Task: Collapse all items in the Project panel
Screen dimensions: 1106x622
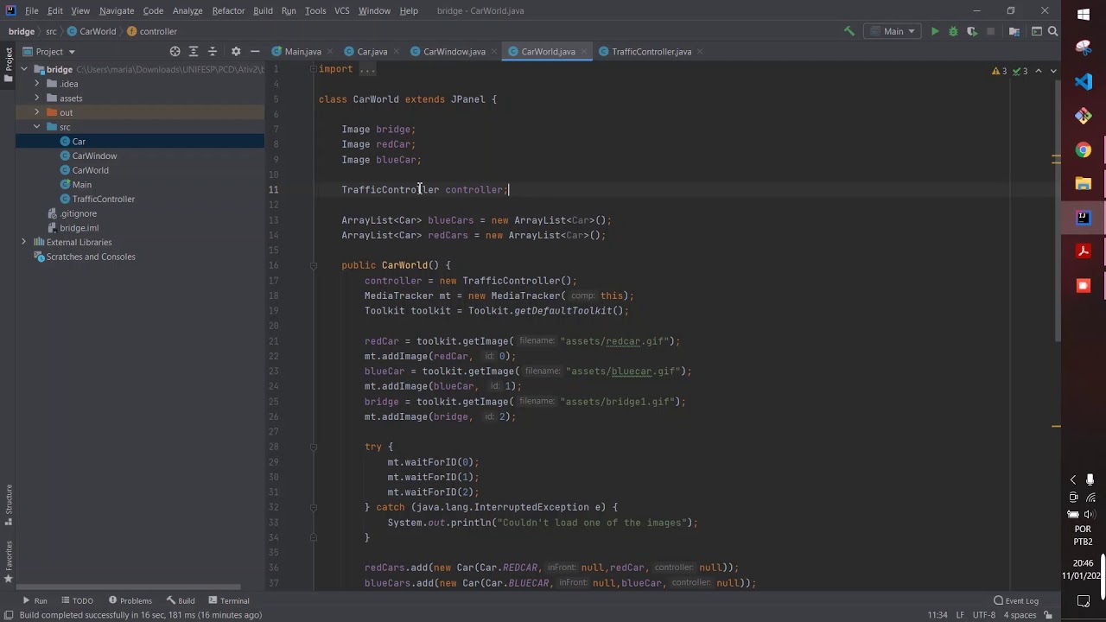Action: (213, 52)
